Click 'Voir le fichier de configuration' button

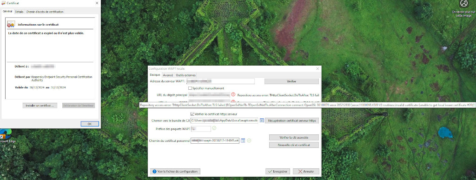click(175, 172)
